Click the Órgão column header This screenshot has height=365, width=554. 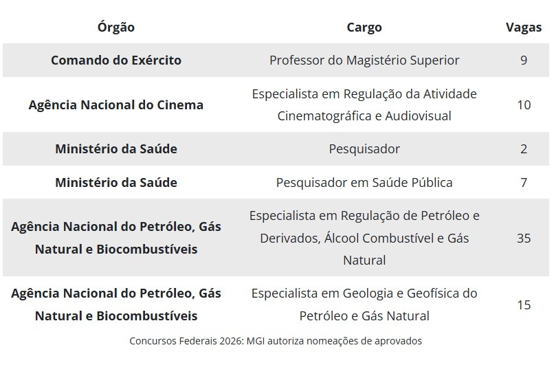coord(116,27)
